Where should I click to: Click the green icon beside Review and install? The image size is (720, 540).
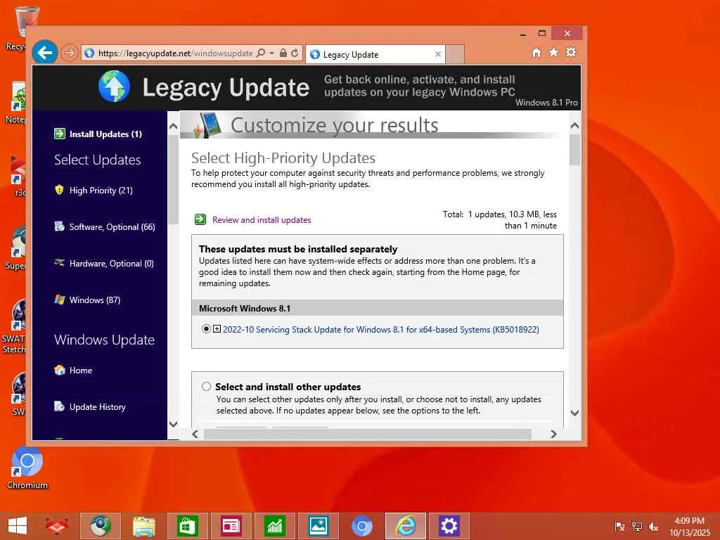(x=200, y=219)
